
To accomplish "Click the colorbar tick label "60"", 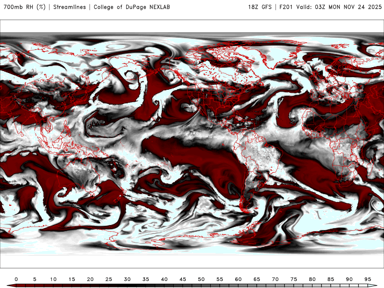I will pyautogui.click(x=238, y=279).
